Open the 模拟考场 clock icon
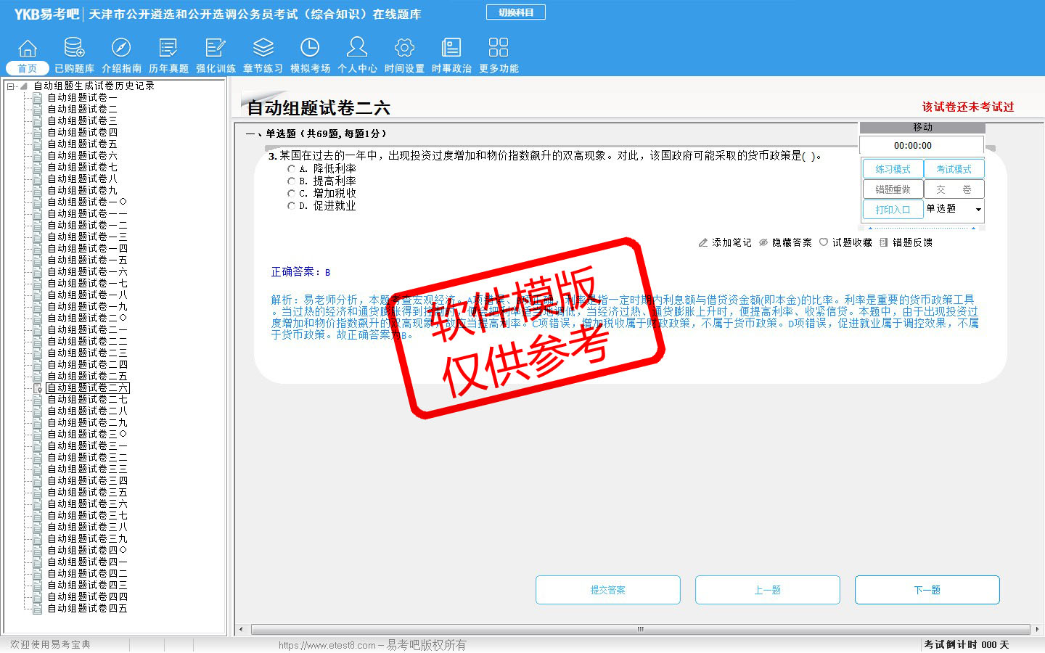This screenshot has width=1045, height=653. (310, 49)
